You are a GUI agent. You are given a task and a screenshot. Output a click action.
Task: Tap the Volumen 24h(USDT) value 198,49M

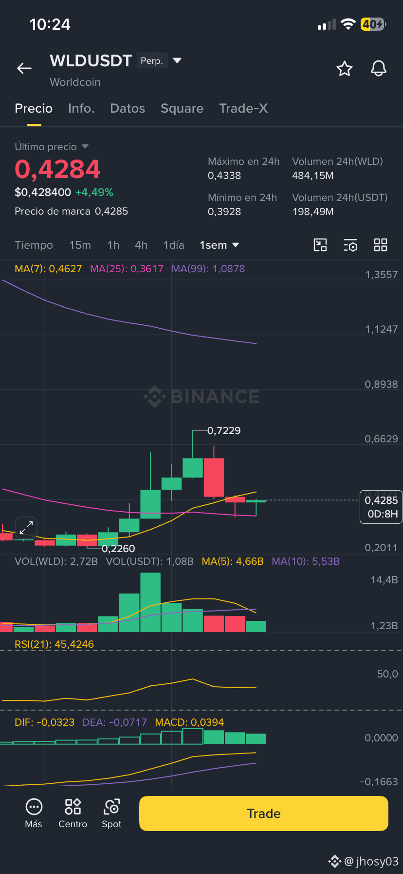pos(313,212)
